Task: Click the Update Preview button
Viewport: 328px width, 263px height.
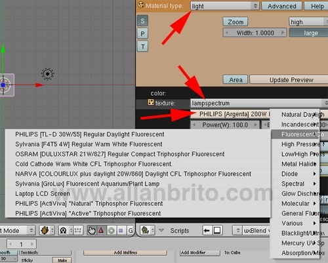Action: tap(289, 79)
